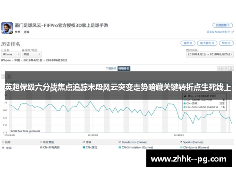Click the 游戏 category label under title
Screen dimensions: 236x171
(26, 32)
